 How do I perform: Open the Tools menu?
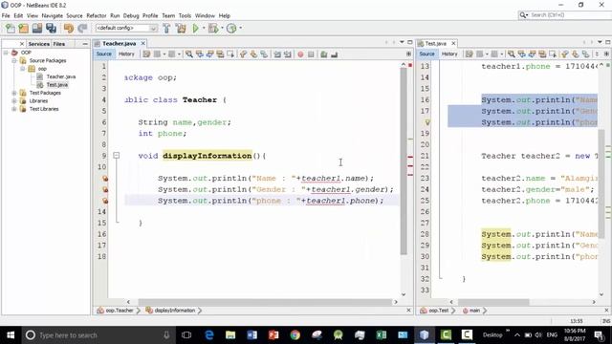pyautogui.click(x=185, y=15)
